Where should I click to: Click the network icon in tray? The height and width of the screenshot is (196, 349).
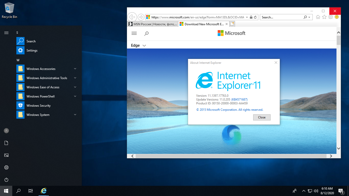click(x=310, y=191)
